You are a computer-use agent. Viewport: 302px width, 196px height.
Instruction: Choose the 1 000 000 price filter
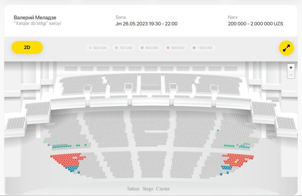(202, 48)
